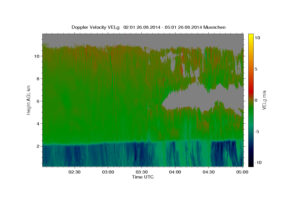301x200 pixels.
Task: Click the 'Height AGL km' axis title
Action: pyautogui.click(x=29, y=100)
